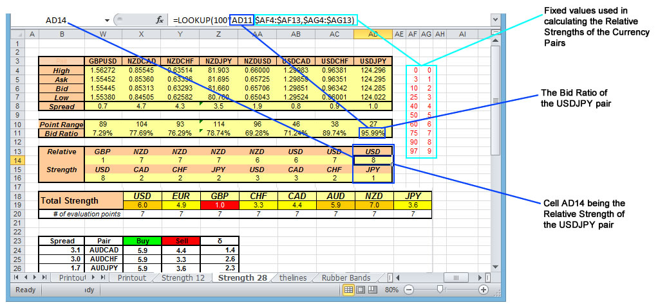Switch to Page Break Preview view
658x307 pixels.
click(371, 290)
